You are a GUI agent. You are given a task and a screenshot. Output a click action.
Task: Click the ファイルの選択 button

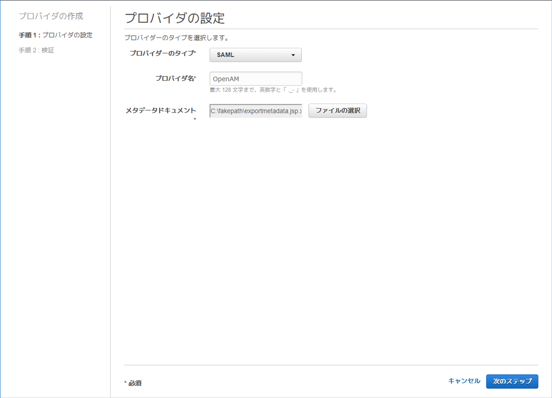tap(337, 111)
